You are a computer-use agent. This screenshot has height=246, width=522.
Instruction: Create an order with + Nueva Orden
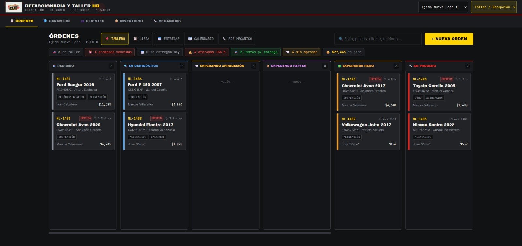[449, 39]
